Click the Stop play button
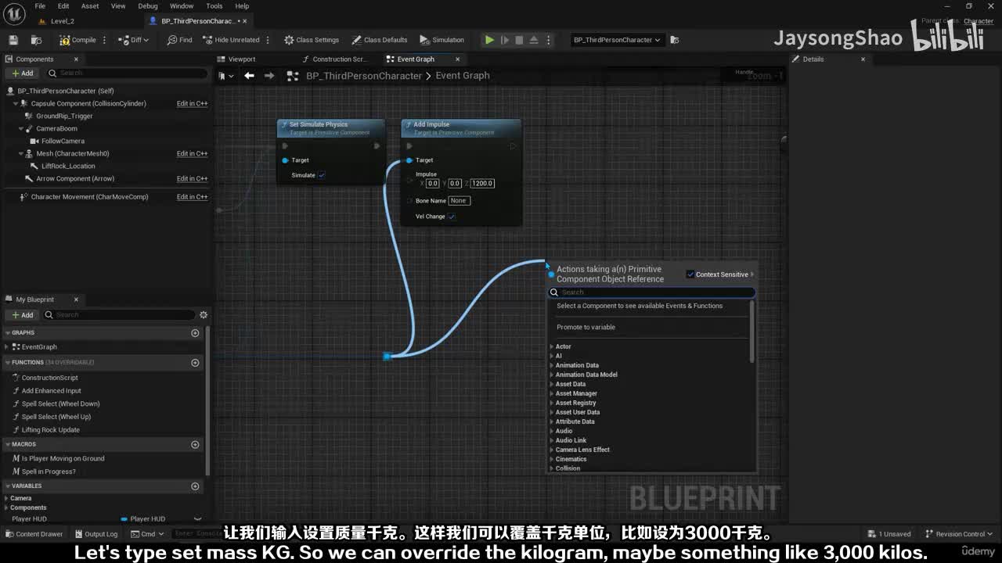This screenshot has height=563, width=1002. tap(519, 40)
